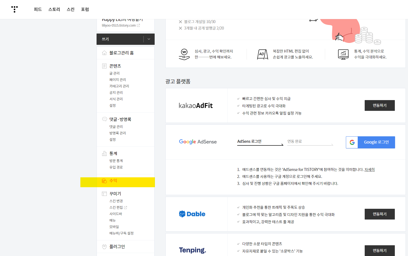408x256 pixels.
Task: Click the 콘텐츠 section heading
Action: 115,66
